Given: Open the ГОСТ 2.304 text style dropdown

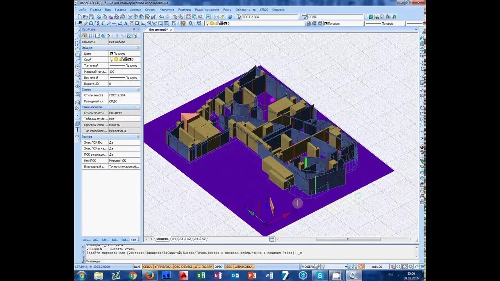Looking at the screenshot, I should click(270, 17).
